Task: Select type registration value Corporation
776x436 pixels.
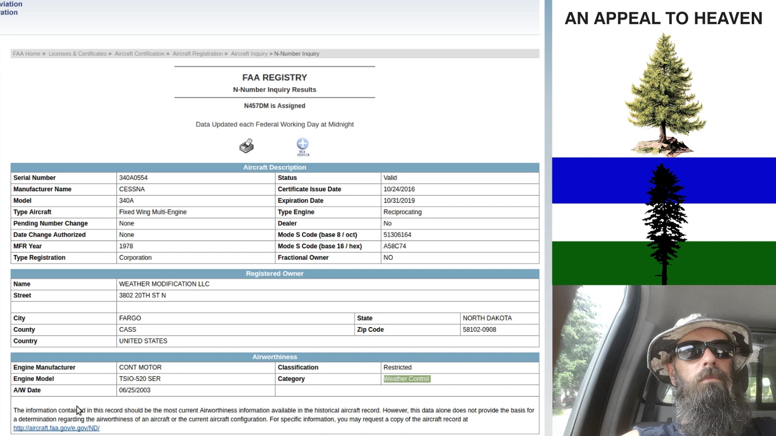Action: click(x=135, y=258)
